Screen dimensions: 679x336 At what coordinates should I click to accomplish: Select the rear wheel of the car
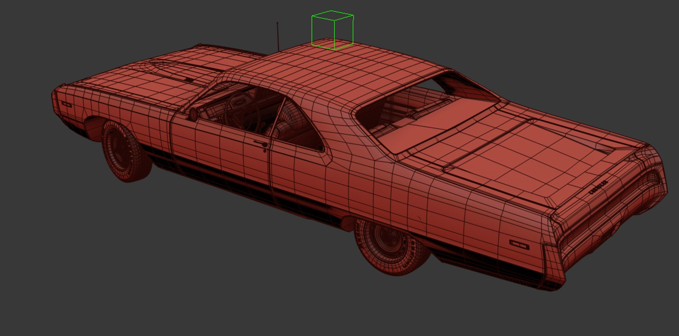coord(392,246)
